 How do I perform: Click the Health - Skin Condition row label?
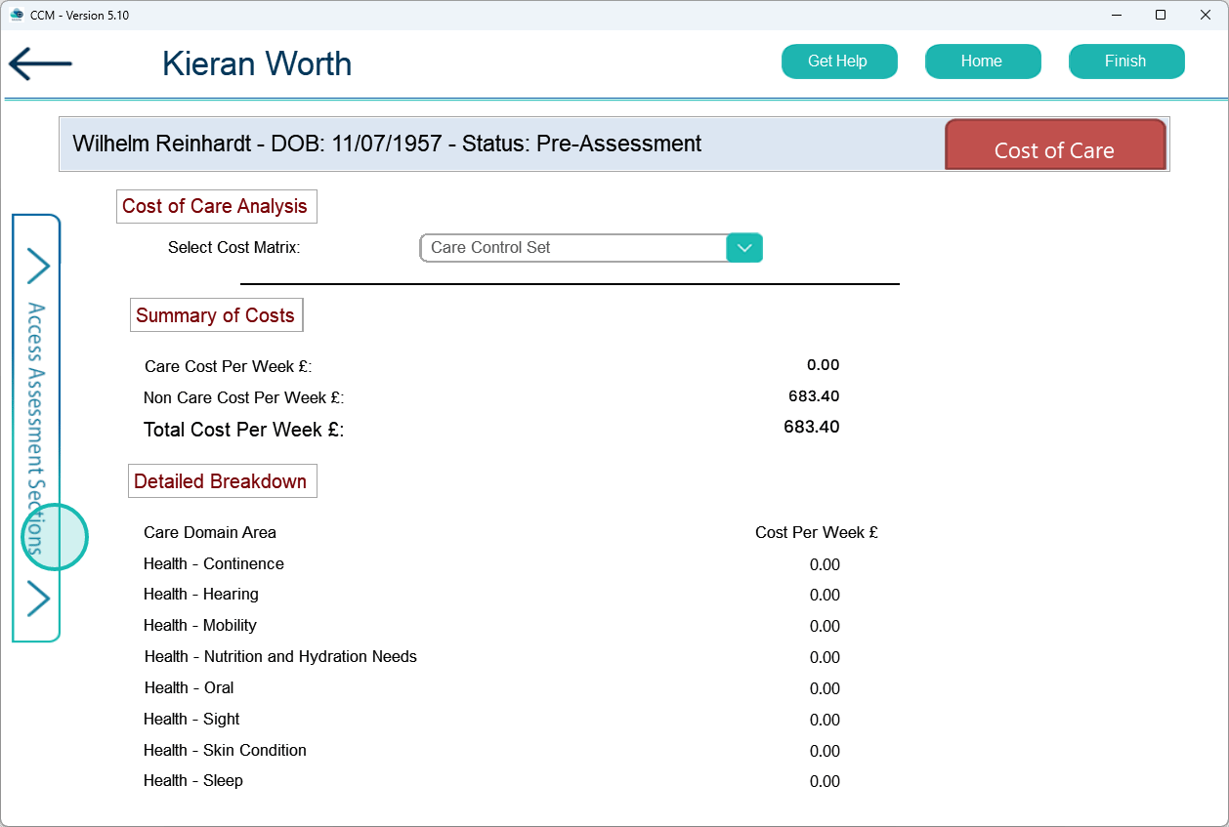pos(225,751)
